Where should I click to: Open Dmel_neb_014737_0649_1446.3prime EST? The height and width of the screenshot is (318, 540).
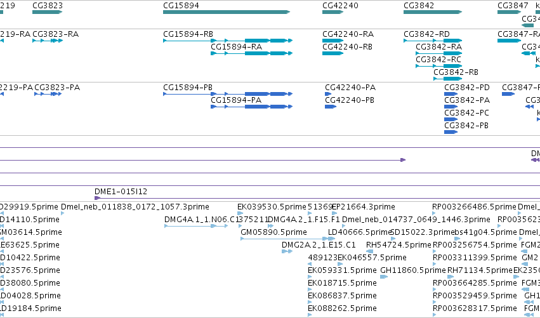tap(344, 226)
